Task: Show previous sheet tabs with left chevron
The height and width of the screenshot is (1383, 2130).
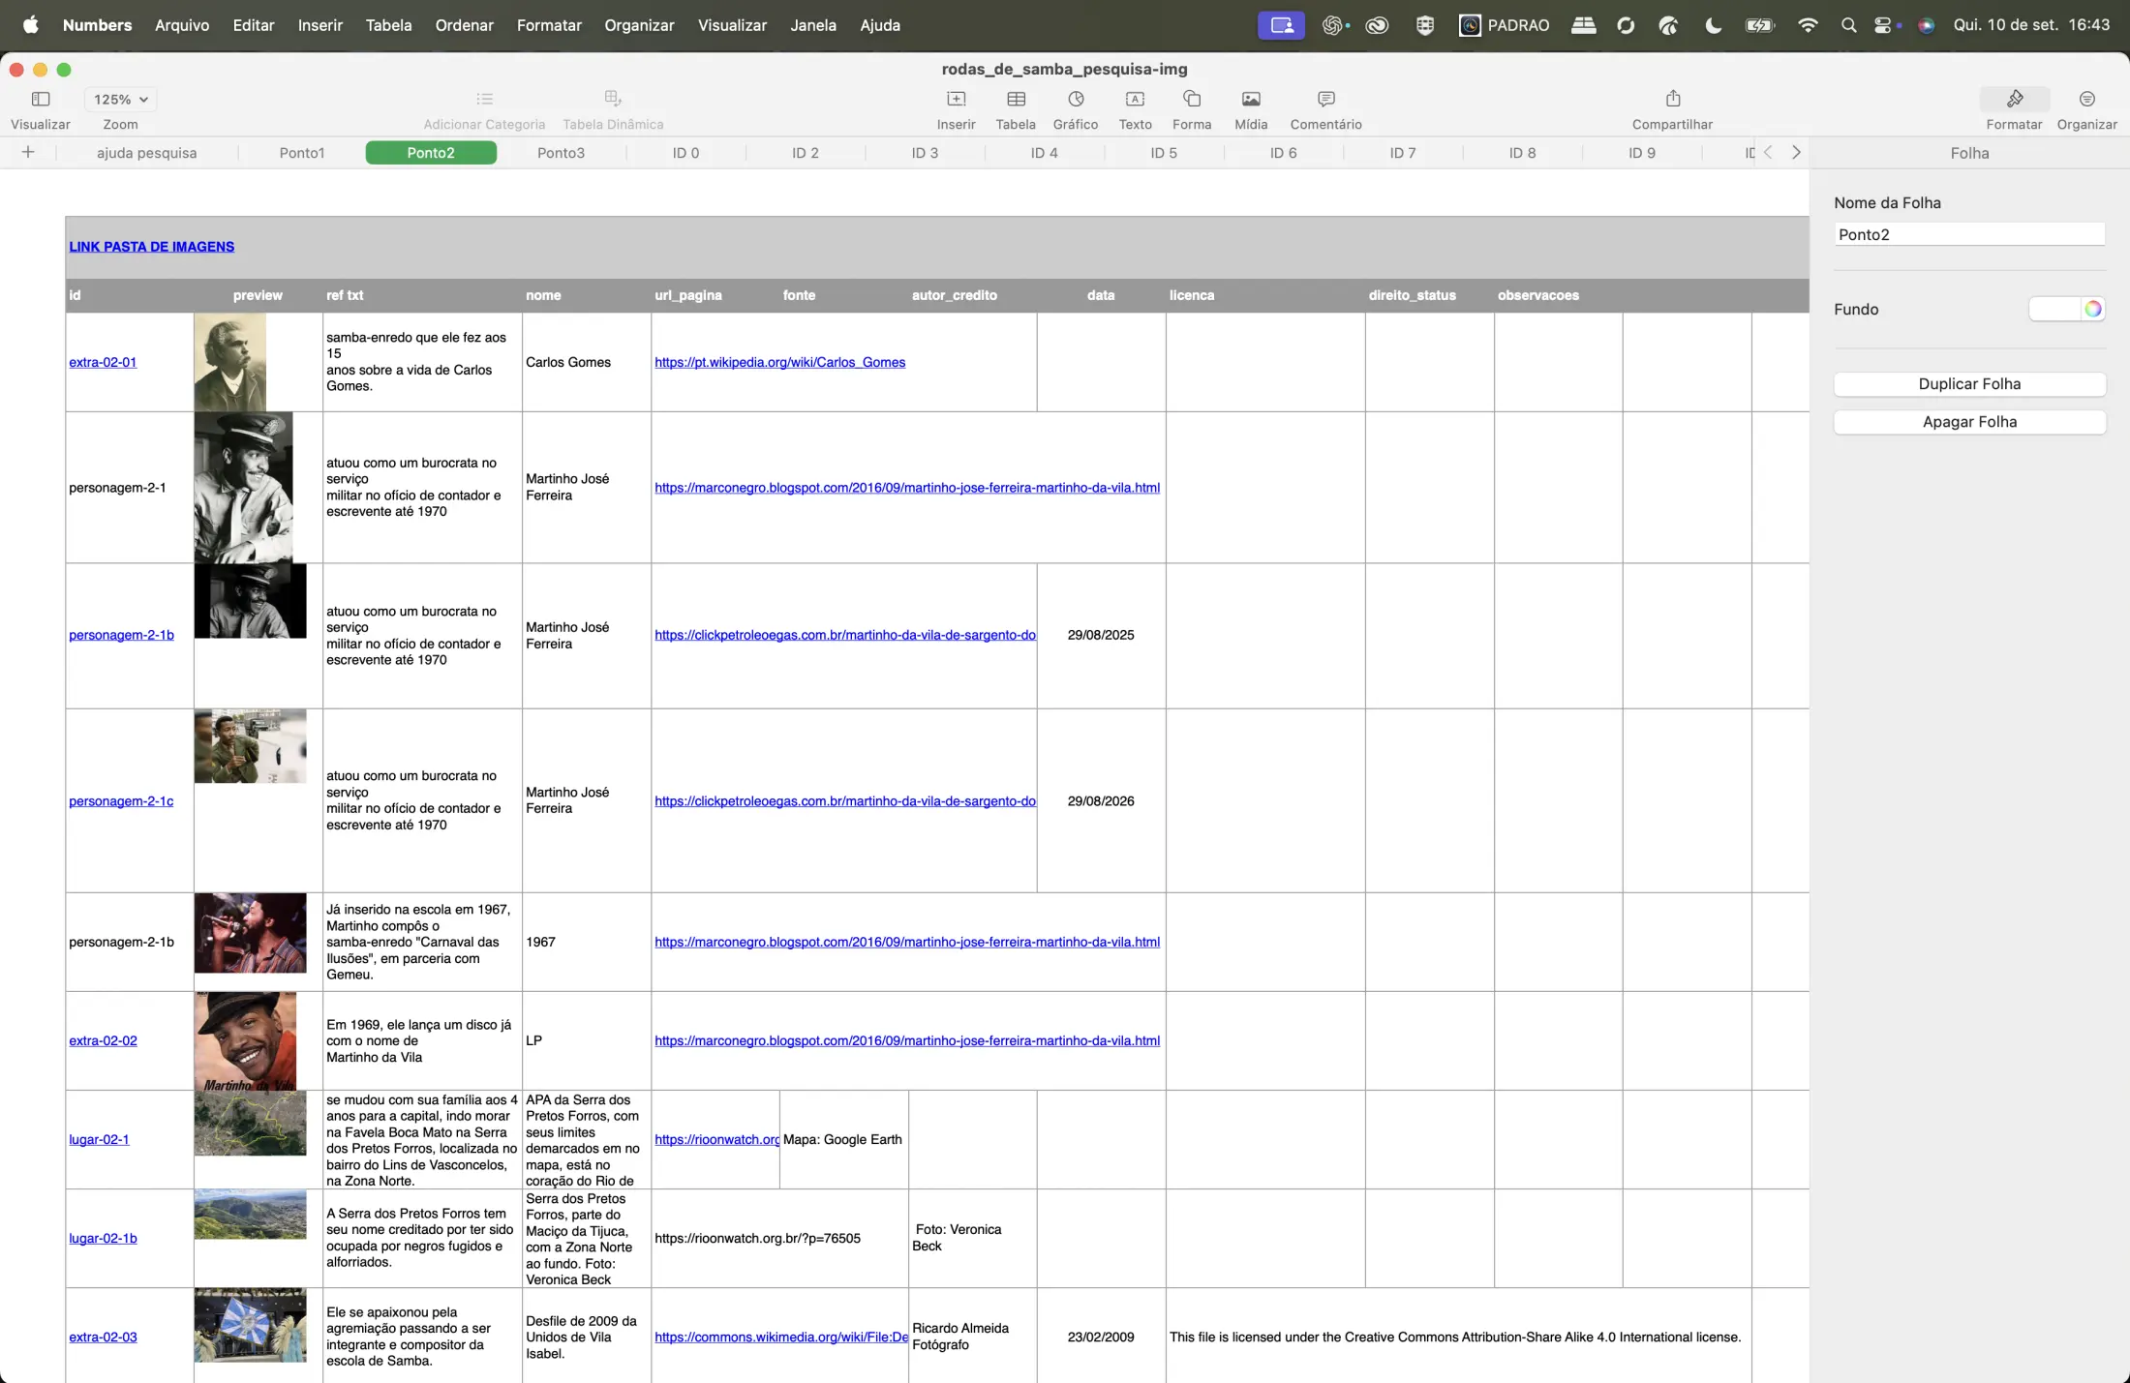Action: (1768, 152)
